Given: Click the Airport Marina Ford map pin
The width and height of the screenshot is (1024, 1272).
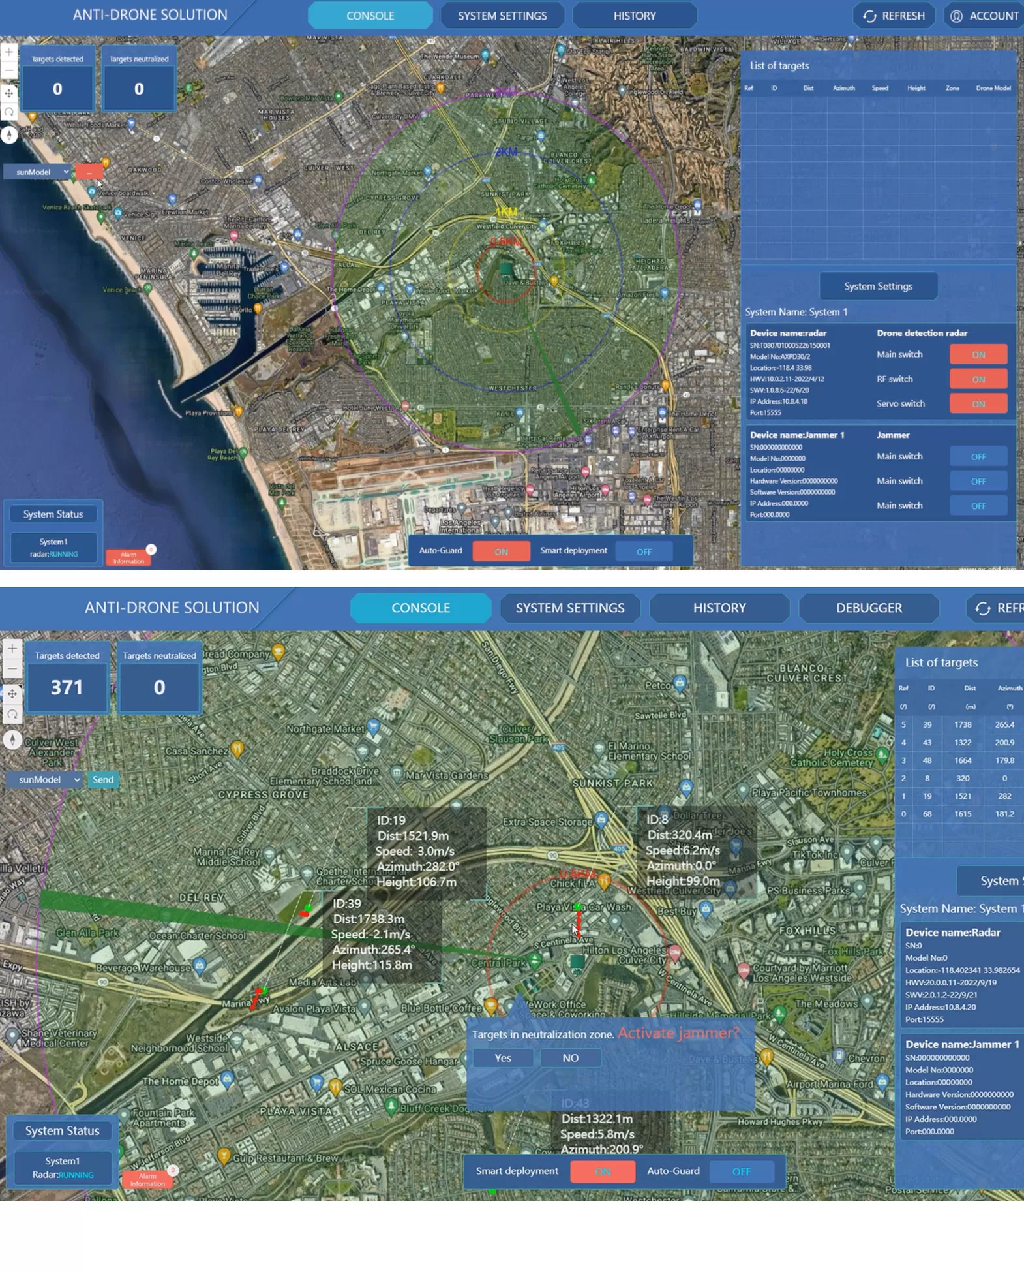Looking at the screenshot, I should tap(882, 1081).
